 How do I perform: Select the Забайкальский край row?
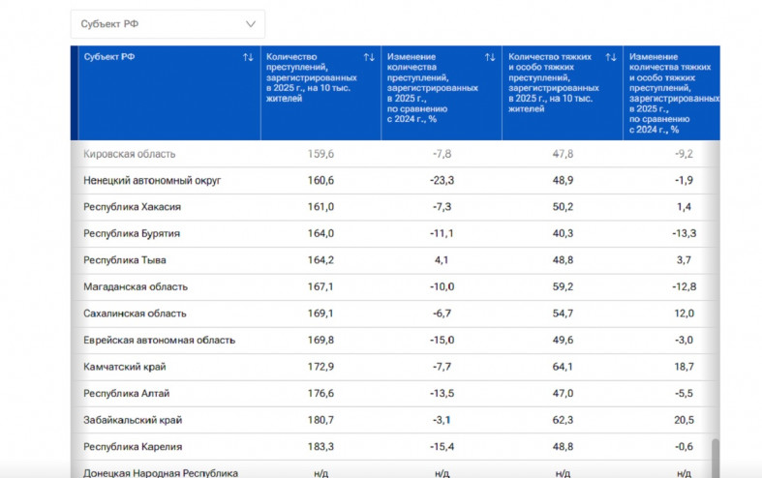coord(133,421)
